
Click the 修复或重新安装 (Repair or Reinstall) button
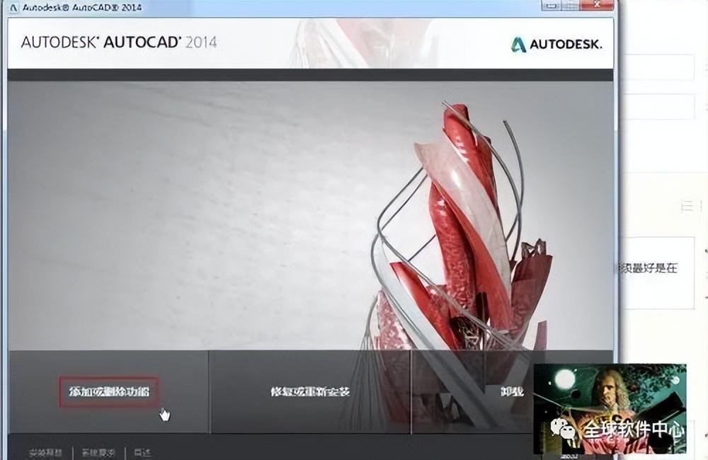310,391
